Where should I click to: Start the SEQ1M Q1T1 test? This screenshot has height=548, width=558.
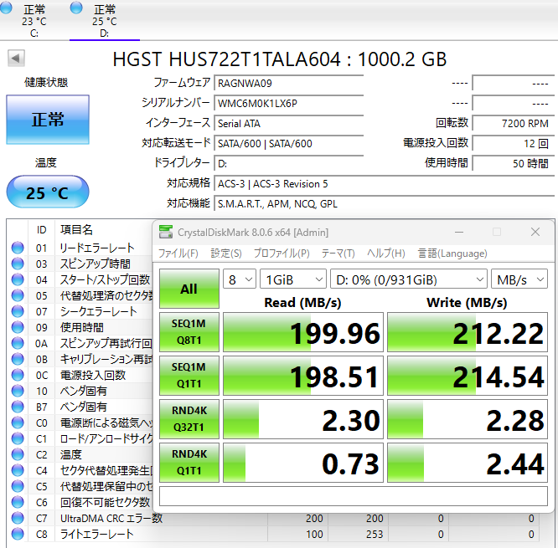(x=189, y=376)
